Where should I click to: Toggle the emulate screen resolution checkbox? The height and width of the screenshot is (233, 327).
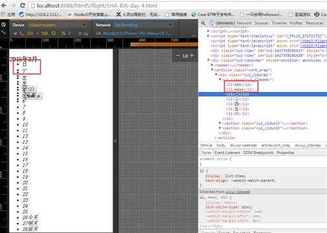15,34
